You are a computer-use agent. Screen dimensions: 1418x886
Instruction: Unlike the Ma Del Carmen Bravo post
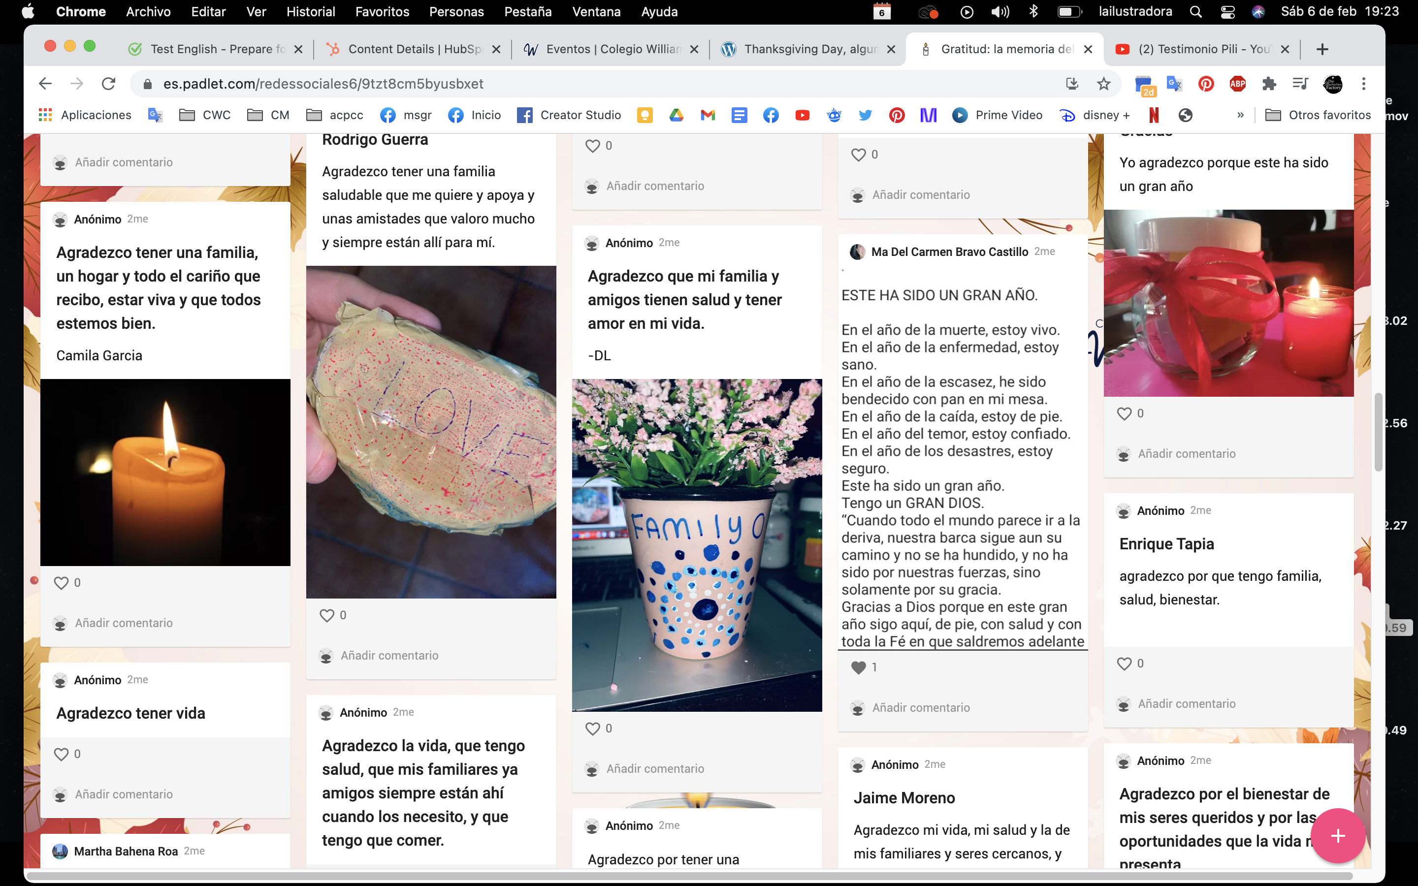[858, 667]
